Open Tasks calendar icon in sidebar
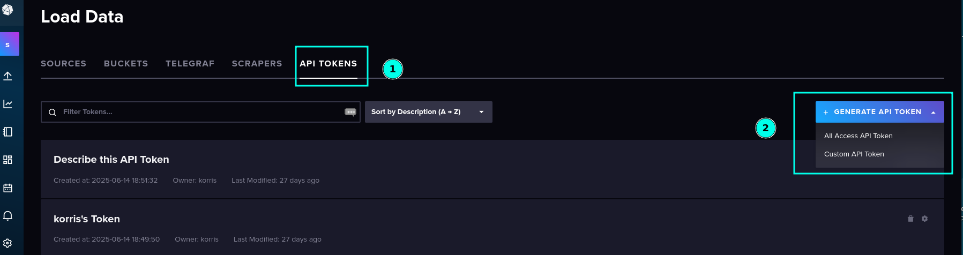 coord(8,188)
